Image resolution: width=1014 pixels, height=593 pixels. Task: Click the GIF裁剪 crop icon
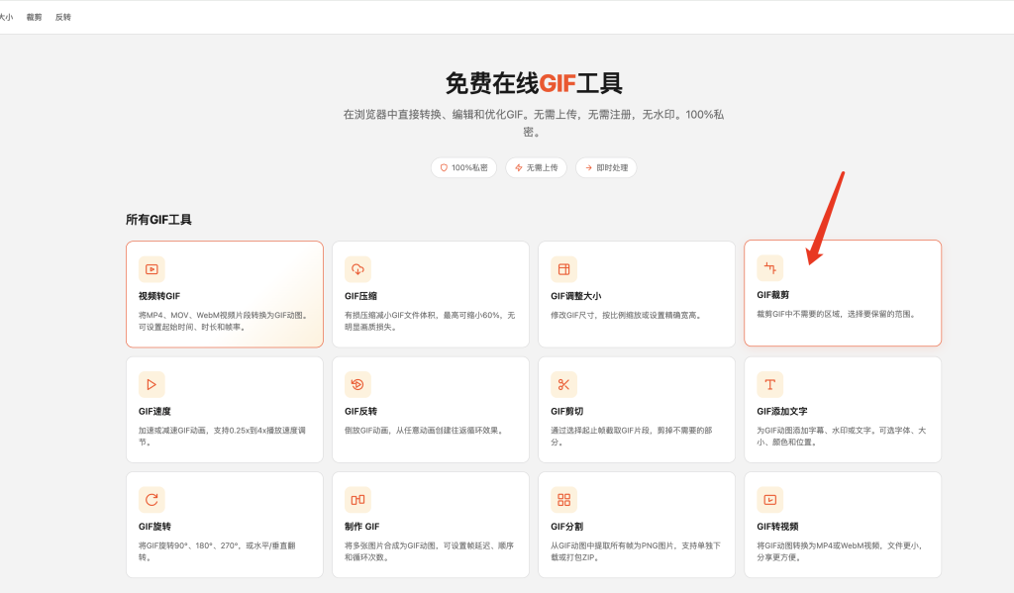[x=769, y=267]
